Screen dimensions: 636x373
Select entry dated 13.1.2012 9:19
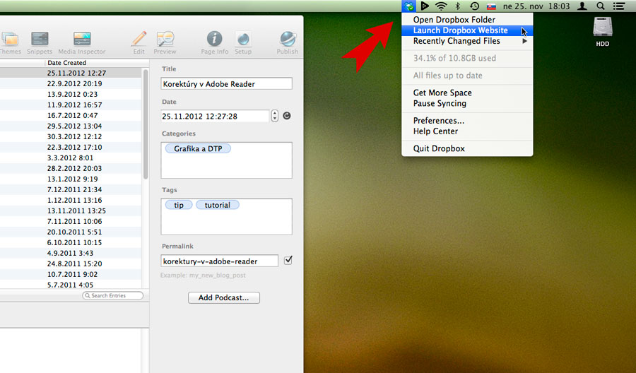click(71, 179)
